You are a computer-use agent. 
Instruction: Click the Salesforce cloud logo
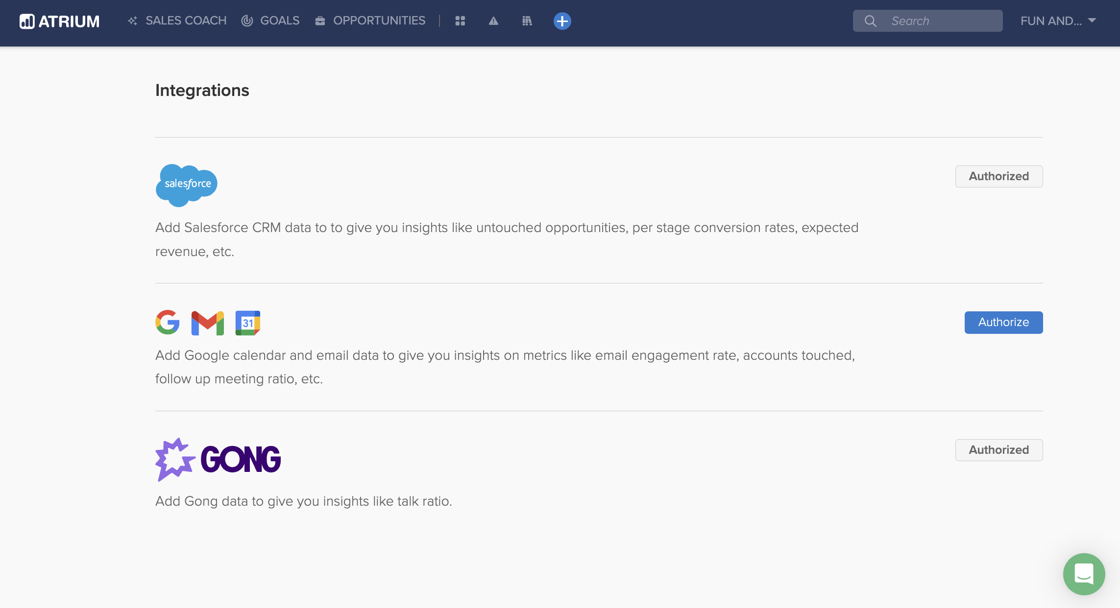[x=187, y=185]
